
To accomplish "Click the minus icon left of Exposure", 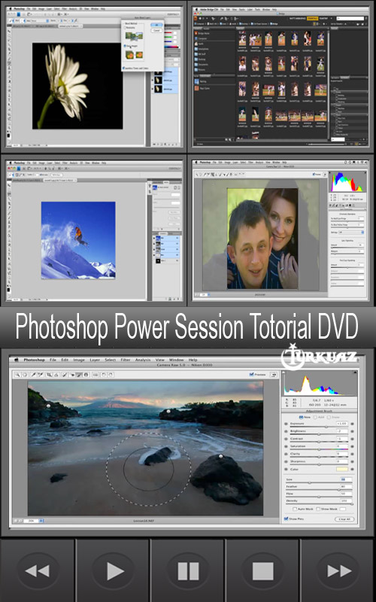I will 286,424.
